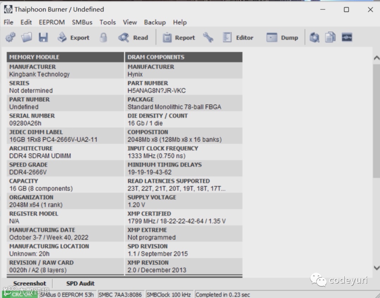Select the serial number 09280A26h
This screenshot has height=298, width=380.
(25, 123)
